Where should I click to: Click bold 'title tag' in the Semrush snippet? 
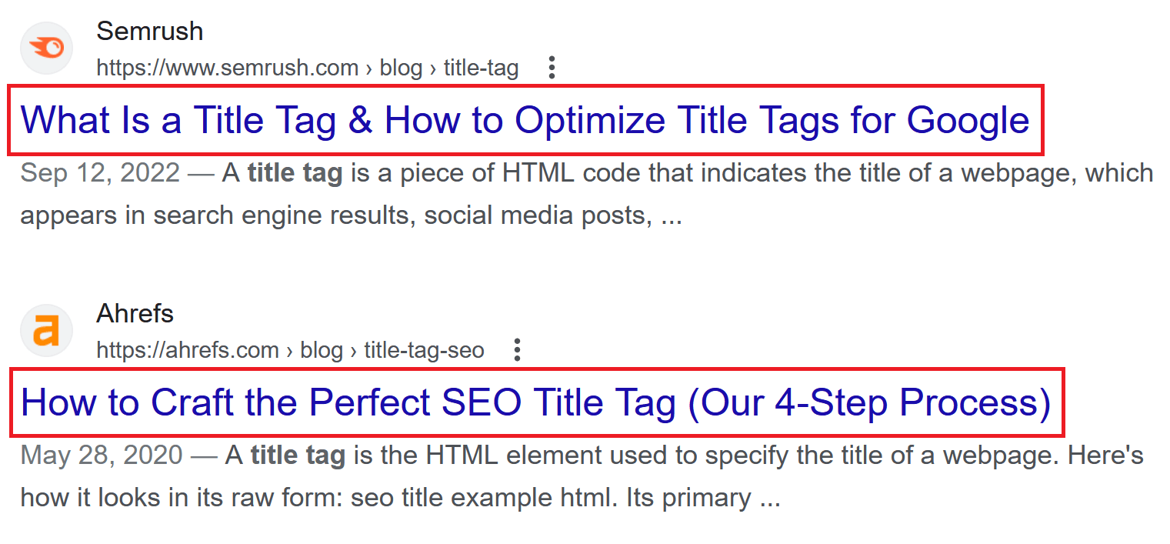[x=295, y=173]
